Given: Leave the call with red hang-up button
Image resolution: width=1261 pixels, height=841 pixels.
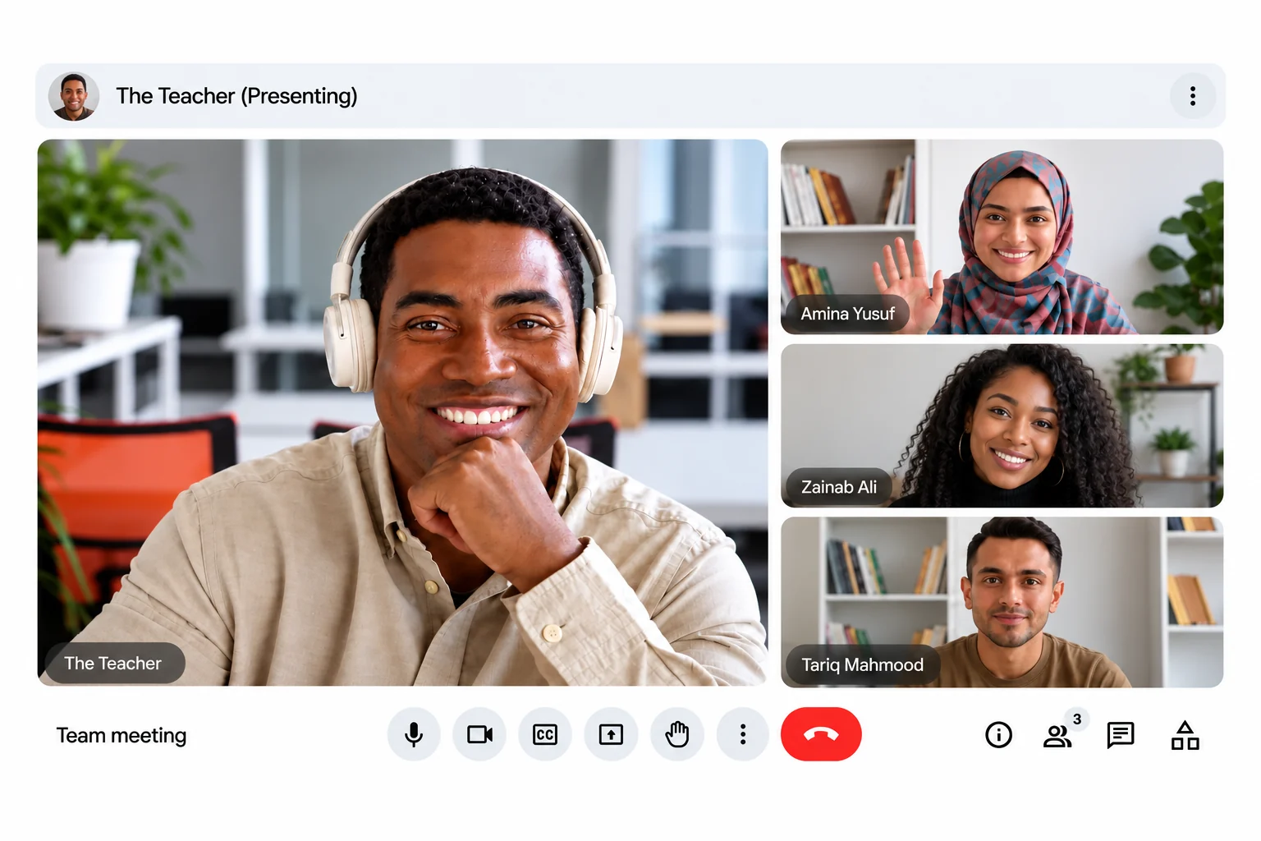Looking at the screenshot, I should [821, 734].
